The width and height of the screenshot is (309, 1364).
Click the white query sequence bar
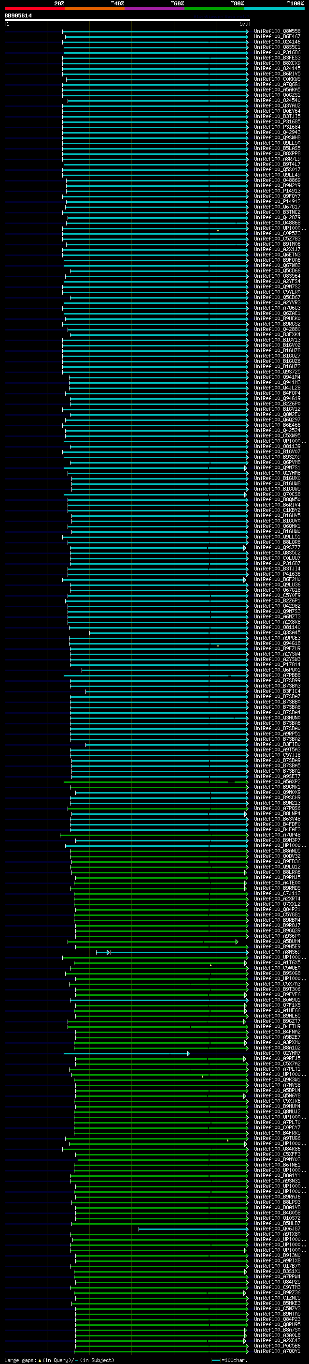coord(127,20)
